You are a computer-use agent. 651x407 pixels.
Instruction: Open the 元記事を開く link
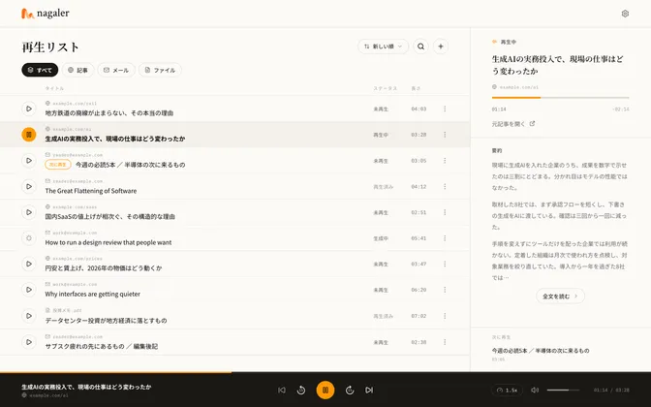(x=513, y=124)
